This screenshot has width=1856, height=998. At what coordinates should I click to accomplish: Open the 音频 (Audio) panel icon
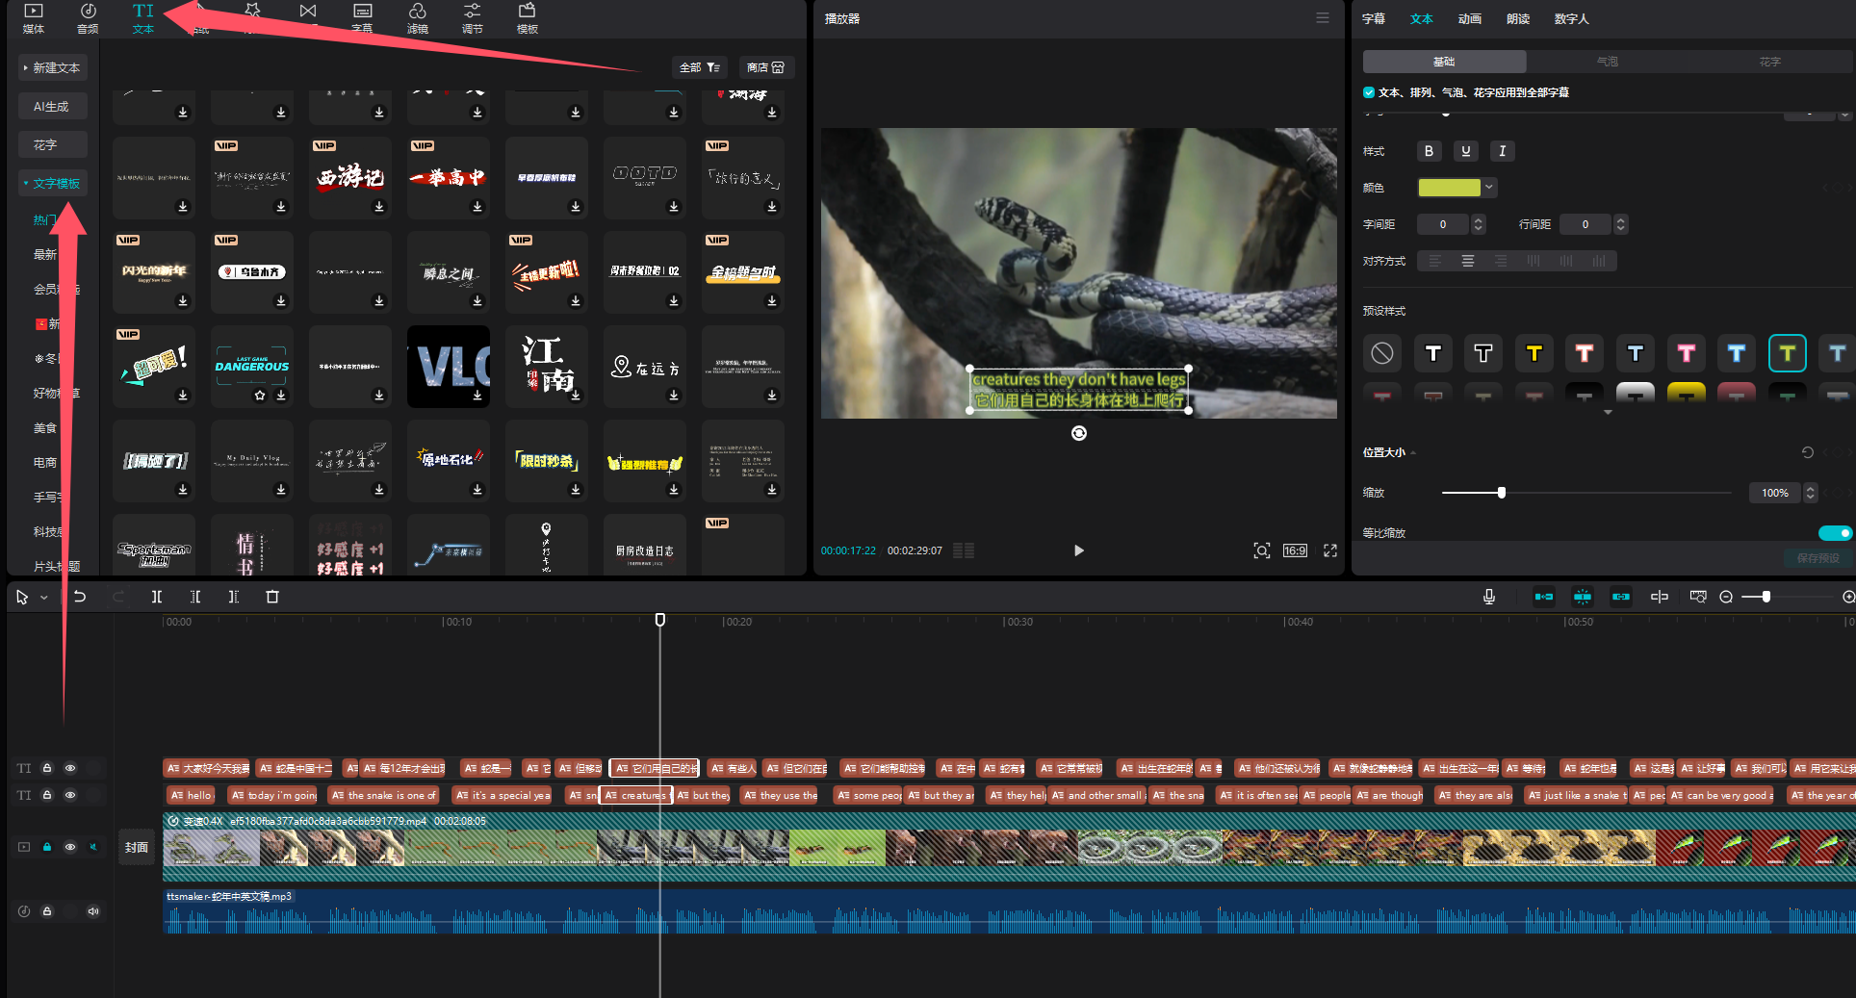point(88,17)
